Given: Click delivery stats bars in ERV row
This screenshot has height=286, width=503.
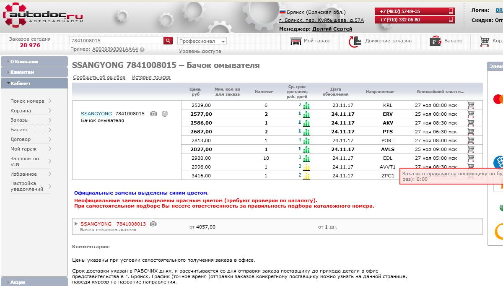Looking at the screenshot, I should pyautogui.click(x=306, y=114).
